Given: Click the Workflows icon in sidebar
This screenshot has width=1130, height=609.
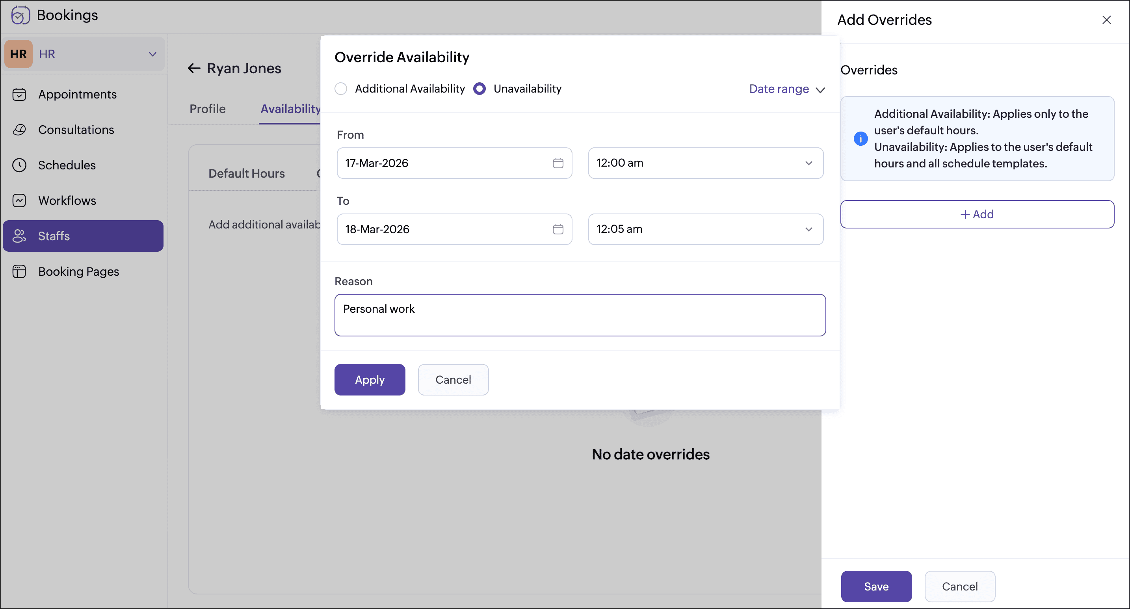Looking at the screenshot, I should point(19,201).
